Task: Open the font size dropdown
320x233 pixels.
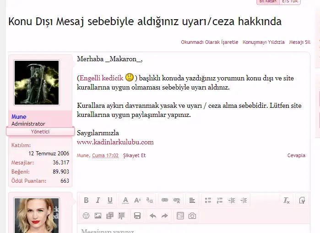Action: pyautogui.click(x=137, y=200)
